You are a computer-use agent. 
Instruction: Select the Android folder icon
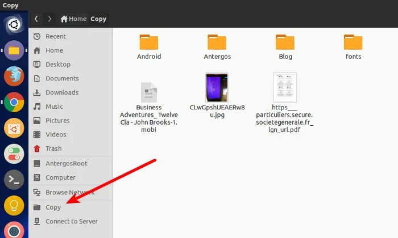[x=149, y=42]
